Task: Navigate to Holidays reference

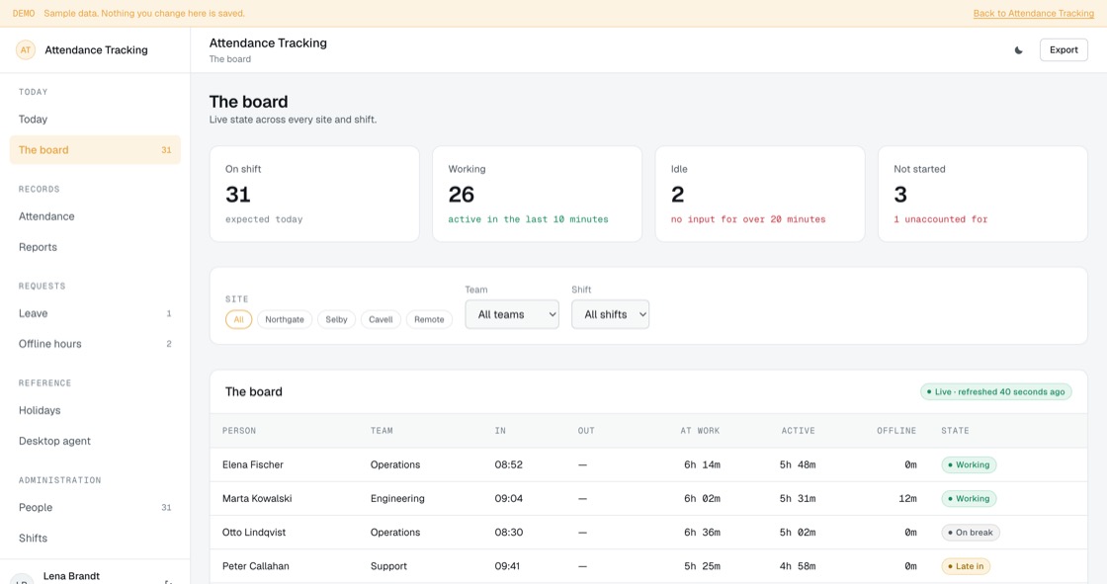Action: pyautogui.click(x=95, y=410)
